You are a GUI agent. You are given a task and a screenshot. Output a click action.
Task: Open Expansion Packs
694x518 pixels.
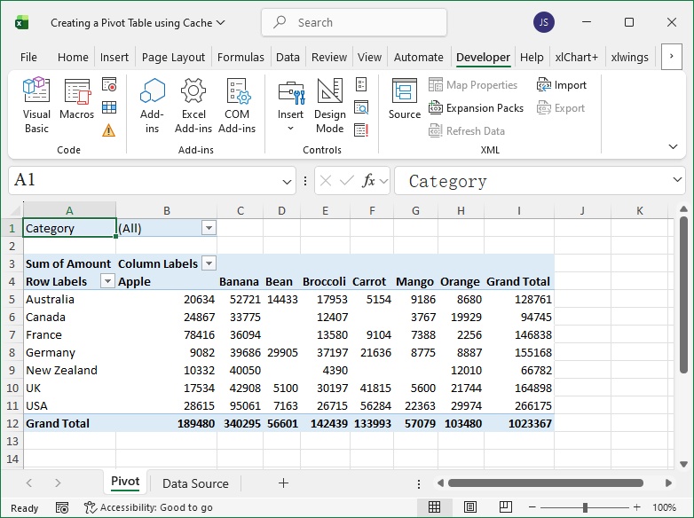(476, 107)
